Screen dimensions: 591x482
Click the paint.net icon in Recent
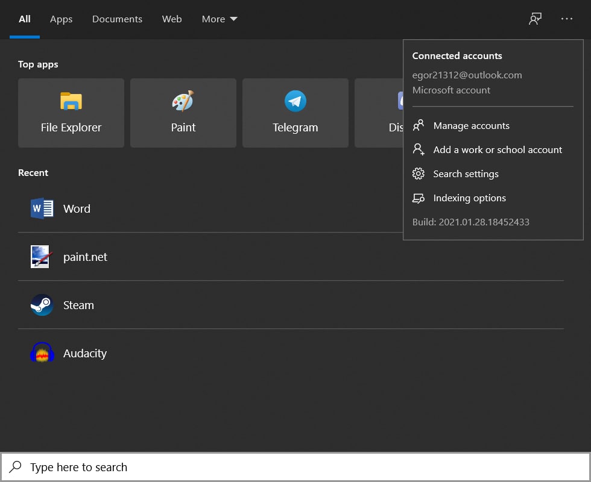[x=41, y=257]
